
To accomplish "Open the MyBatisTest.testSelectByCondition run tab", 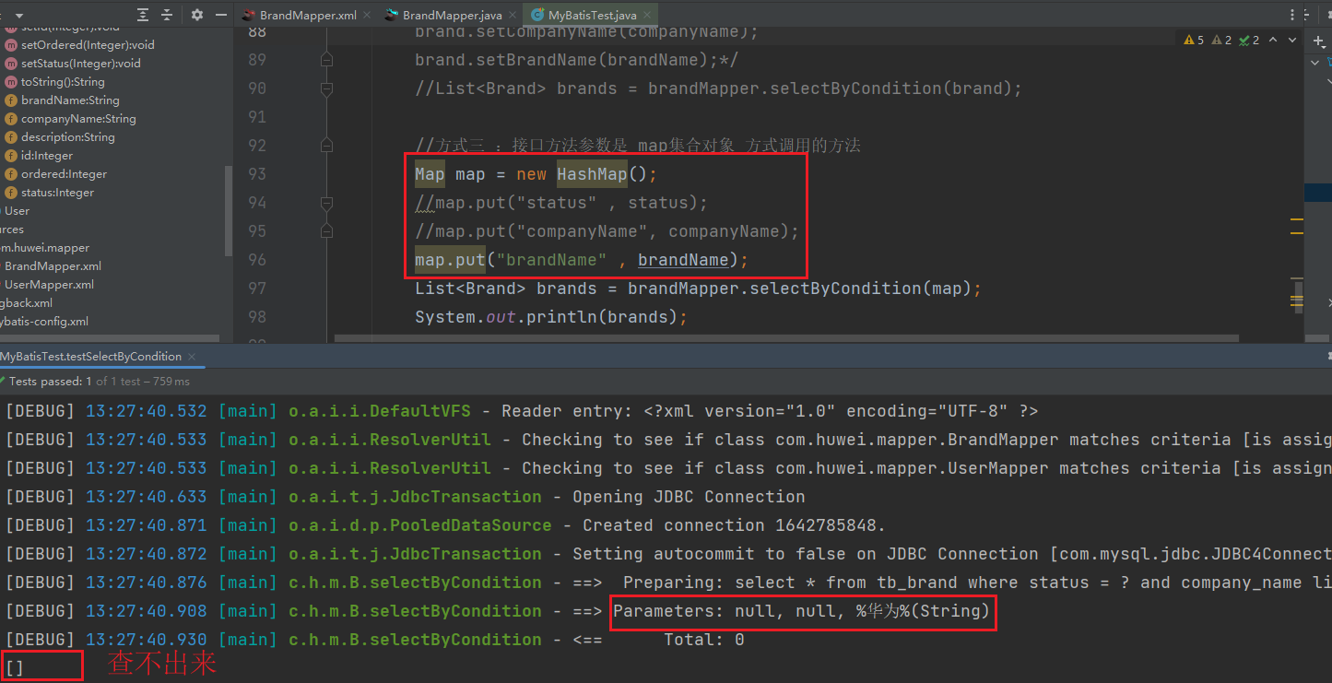I will (x=90, y=357).
